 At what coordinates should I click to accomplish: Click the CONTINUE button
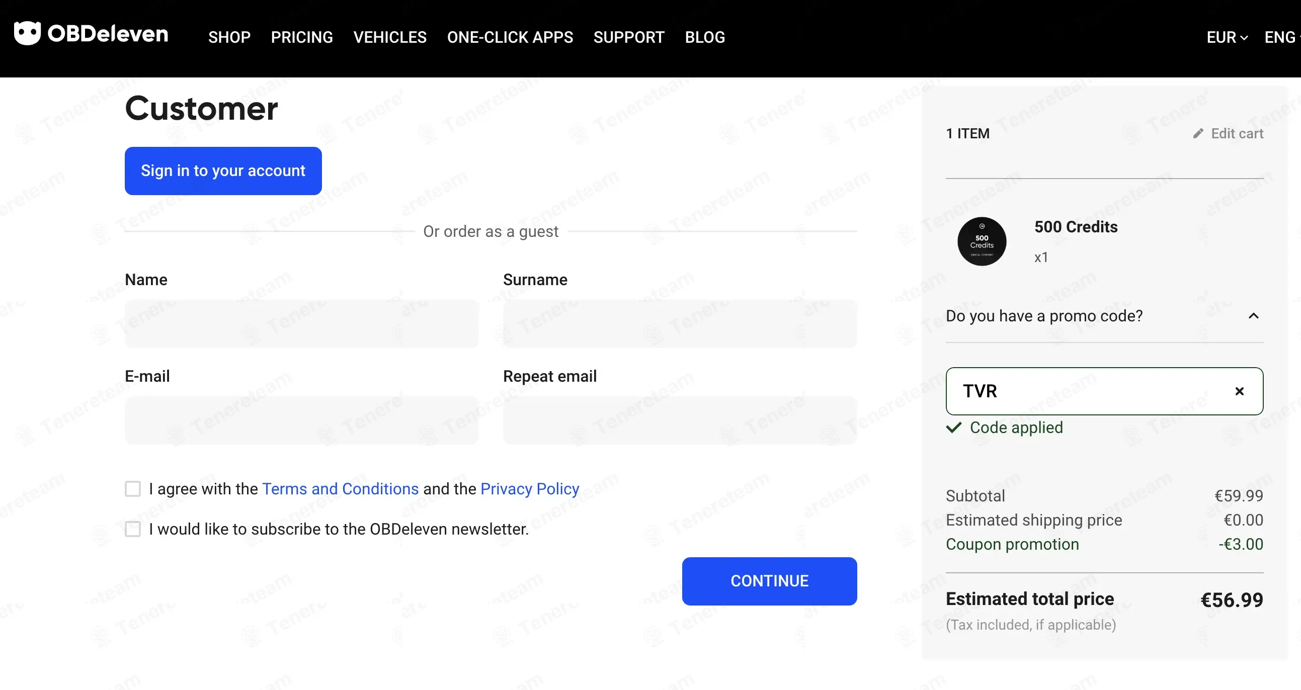click(x=769, y=581)
